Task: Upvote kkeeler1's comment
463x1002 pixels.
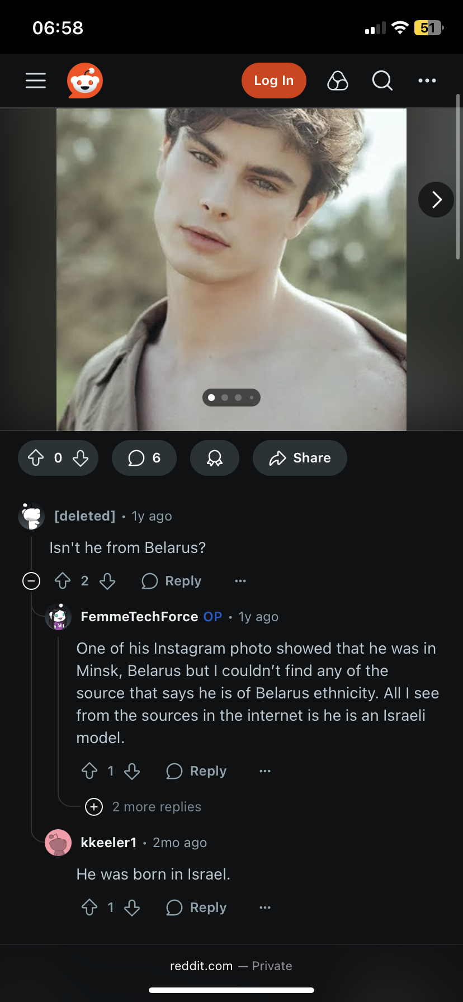Action: (x=89, y=908)
